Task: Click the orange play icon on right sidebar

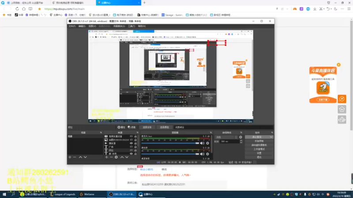Action: [x=342, y=99]
